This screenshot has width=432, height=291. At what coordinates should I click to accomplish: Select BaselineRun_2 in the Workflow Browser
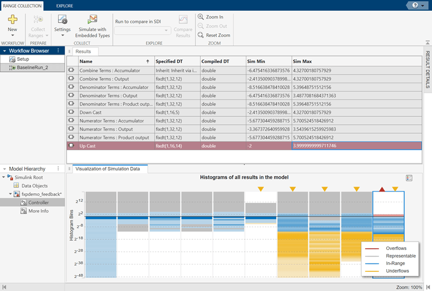[x=32, y=67]
